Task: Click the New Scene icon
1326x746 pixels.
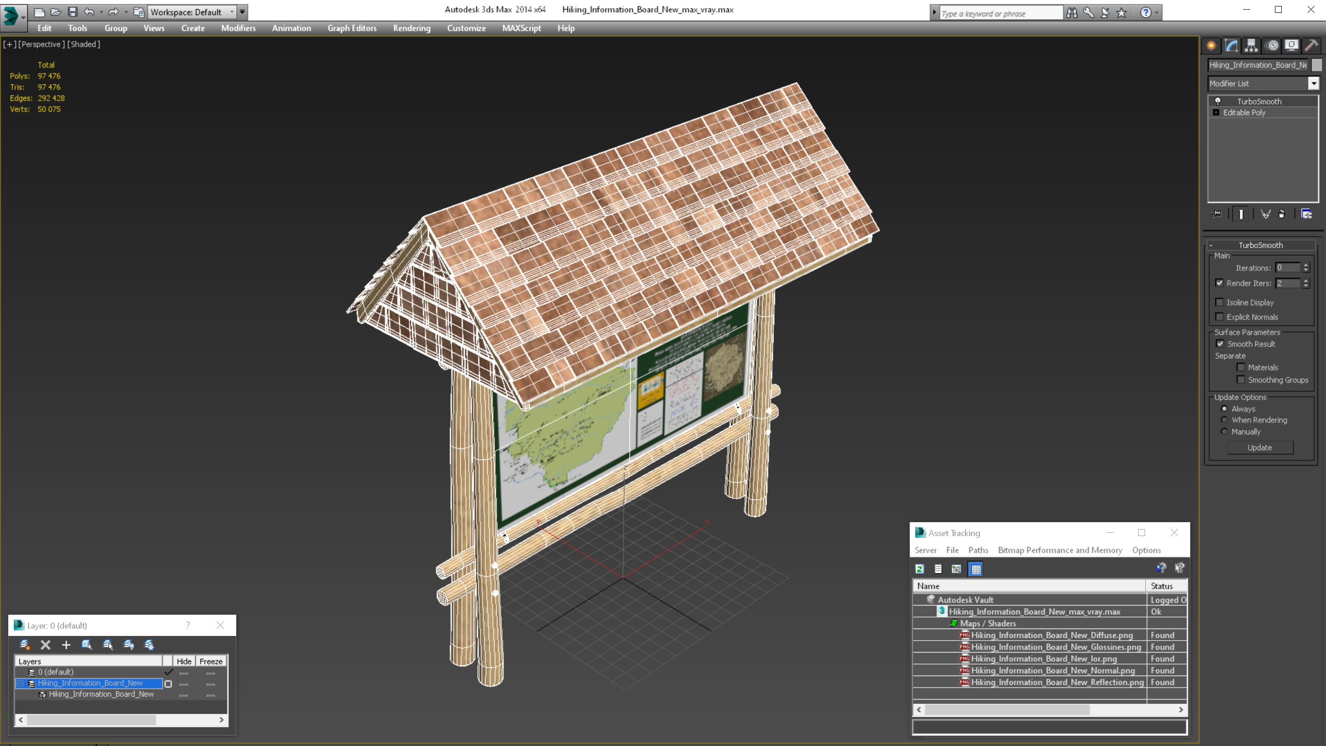Action: point(39,12)
